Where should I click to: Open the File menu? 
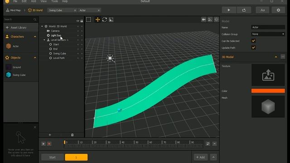click(15, 1)
